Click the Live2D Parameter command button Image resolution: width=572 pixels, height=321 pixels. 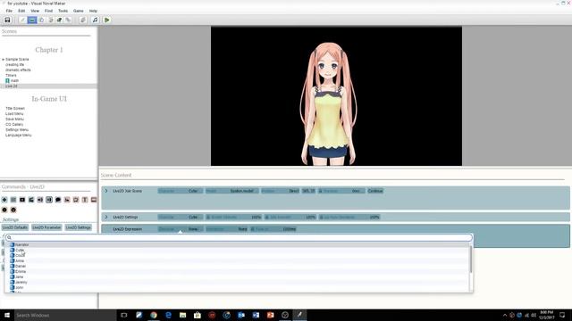[x=46, y=227]
